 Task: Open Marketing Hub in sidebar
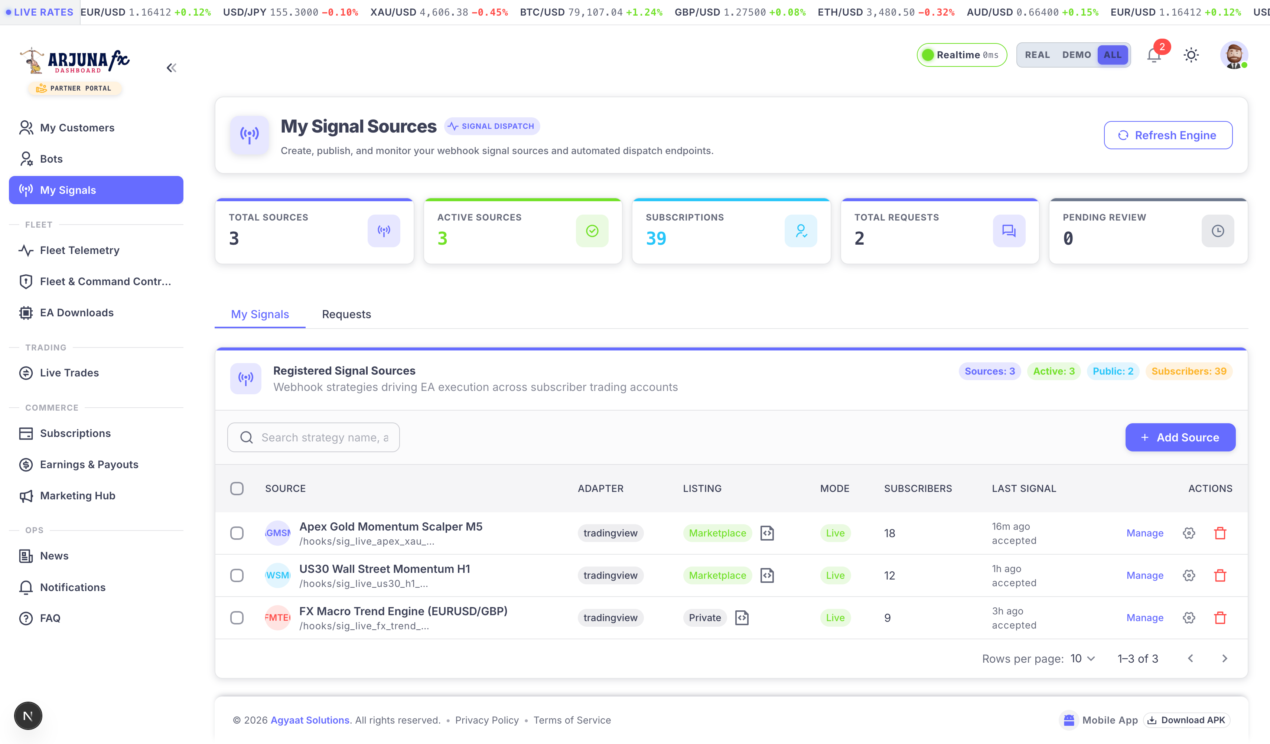click(96, 496)
